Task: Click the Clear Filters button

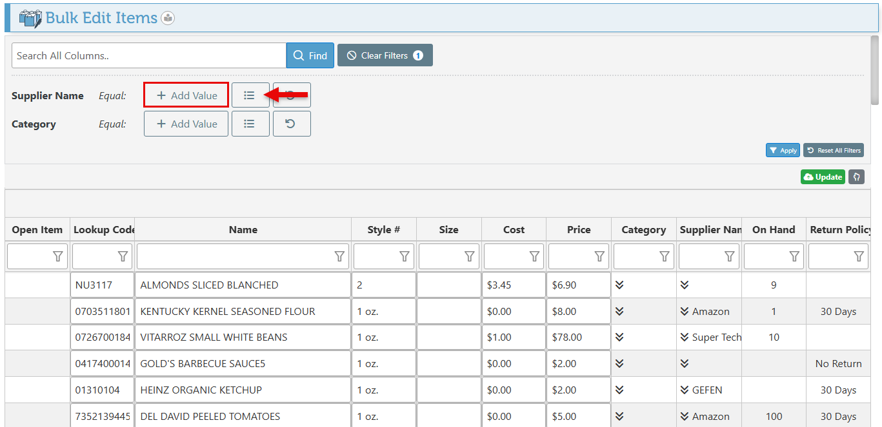Action: coord(385,55)
